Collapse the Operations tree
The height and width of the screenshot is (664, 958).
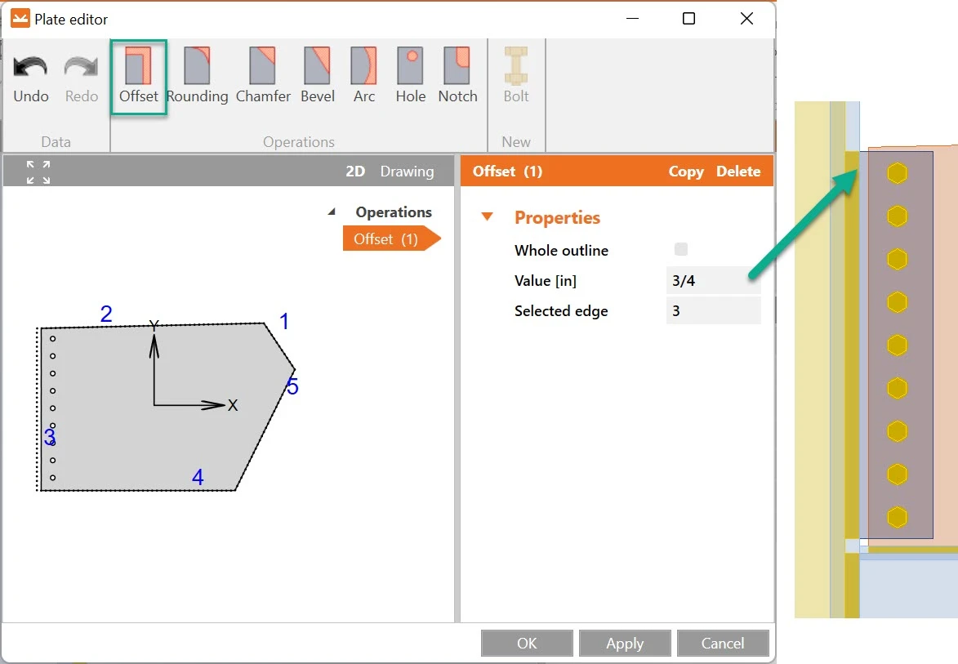(332, 212)
